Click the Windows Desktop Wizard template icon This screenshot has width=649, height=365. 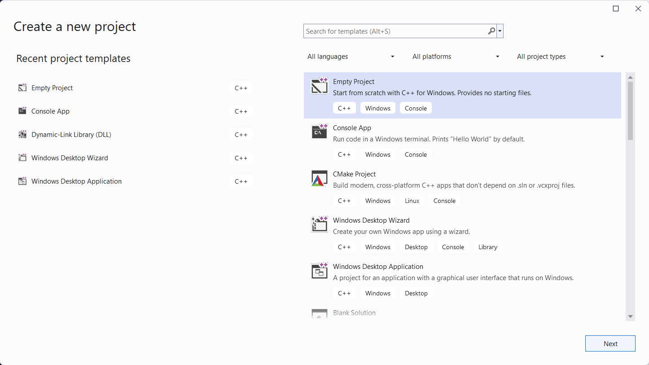(319, 224)
